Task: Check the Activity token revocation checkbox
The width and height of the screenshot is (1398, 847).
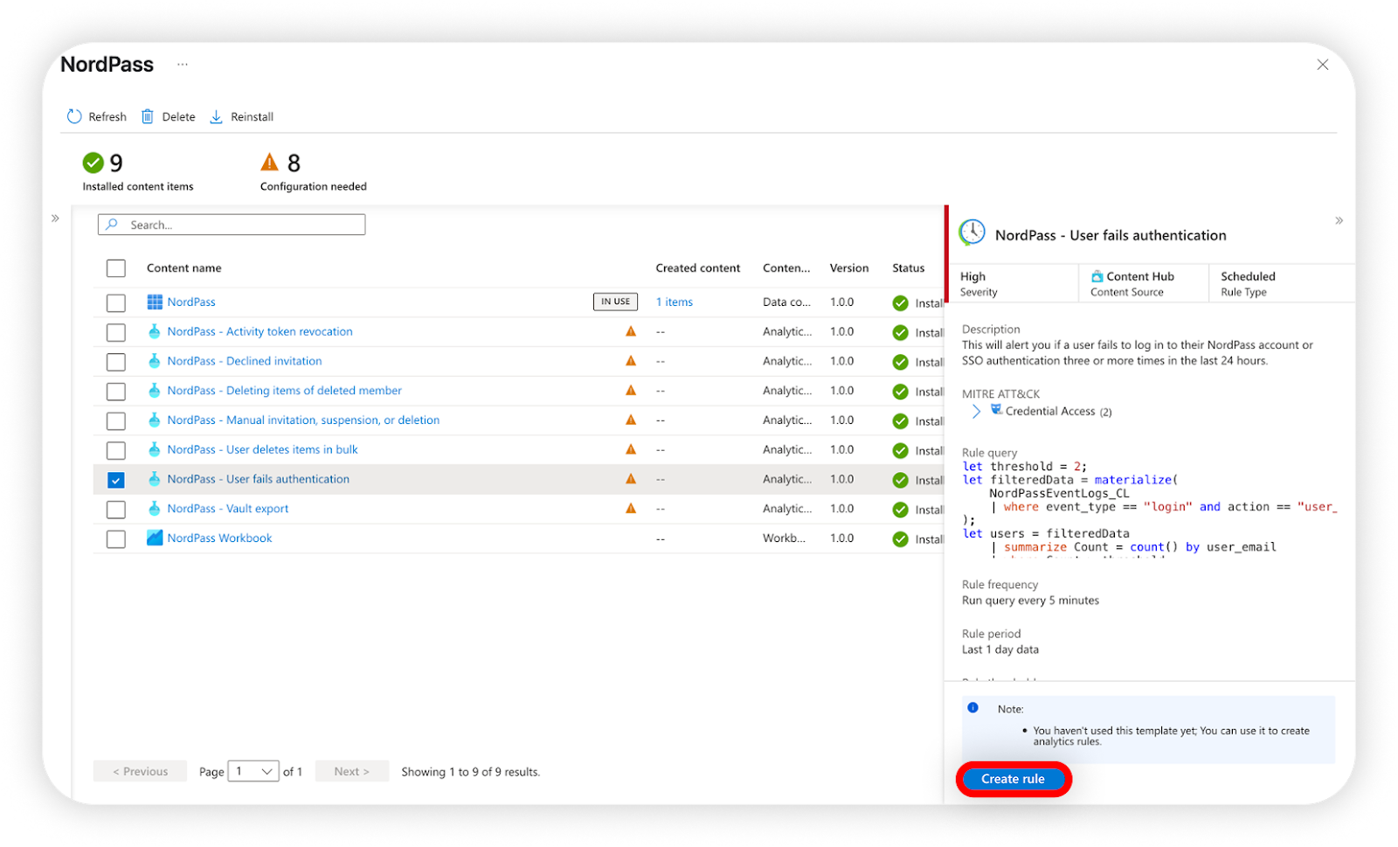Action: tap(116, 333)
